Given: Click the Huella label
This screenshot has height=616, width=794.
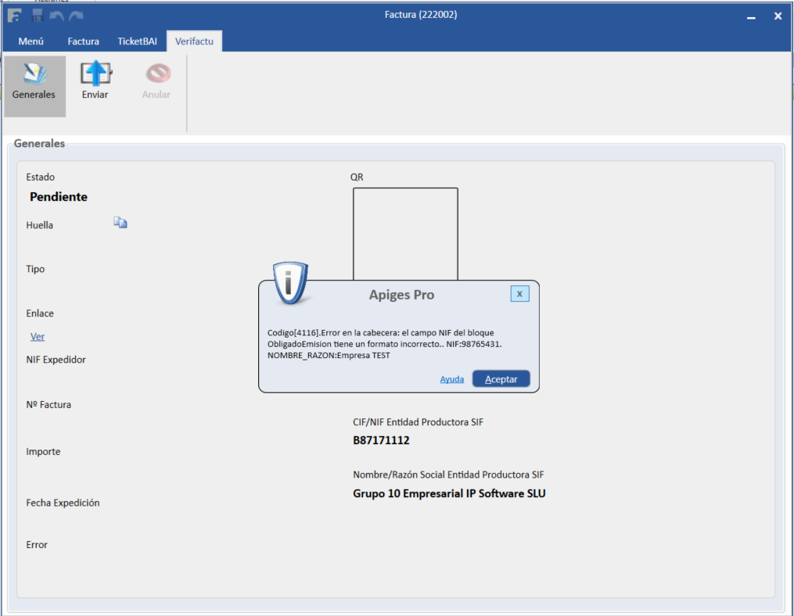Looking at the screenshot, I should tap(39, 225).
